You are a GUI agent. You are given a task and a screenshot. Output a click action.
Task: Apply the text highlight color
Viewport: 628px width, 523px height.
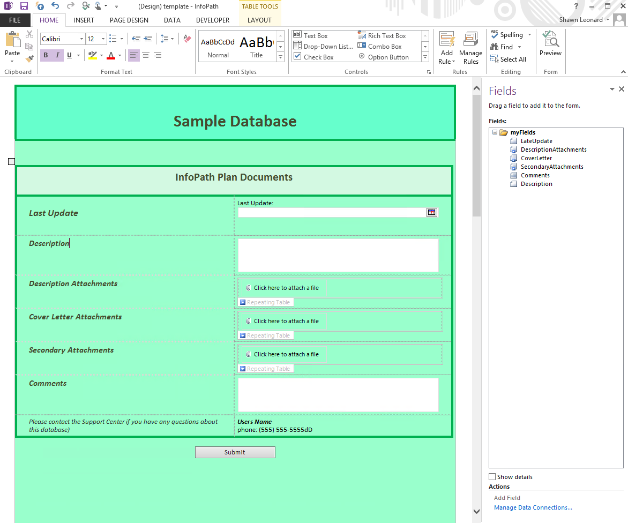click(x=93, y=55)
